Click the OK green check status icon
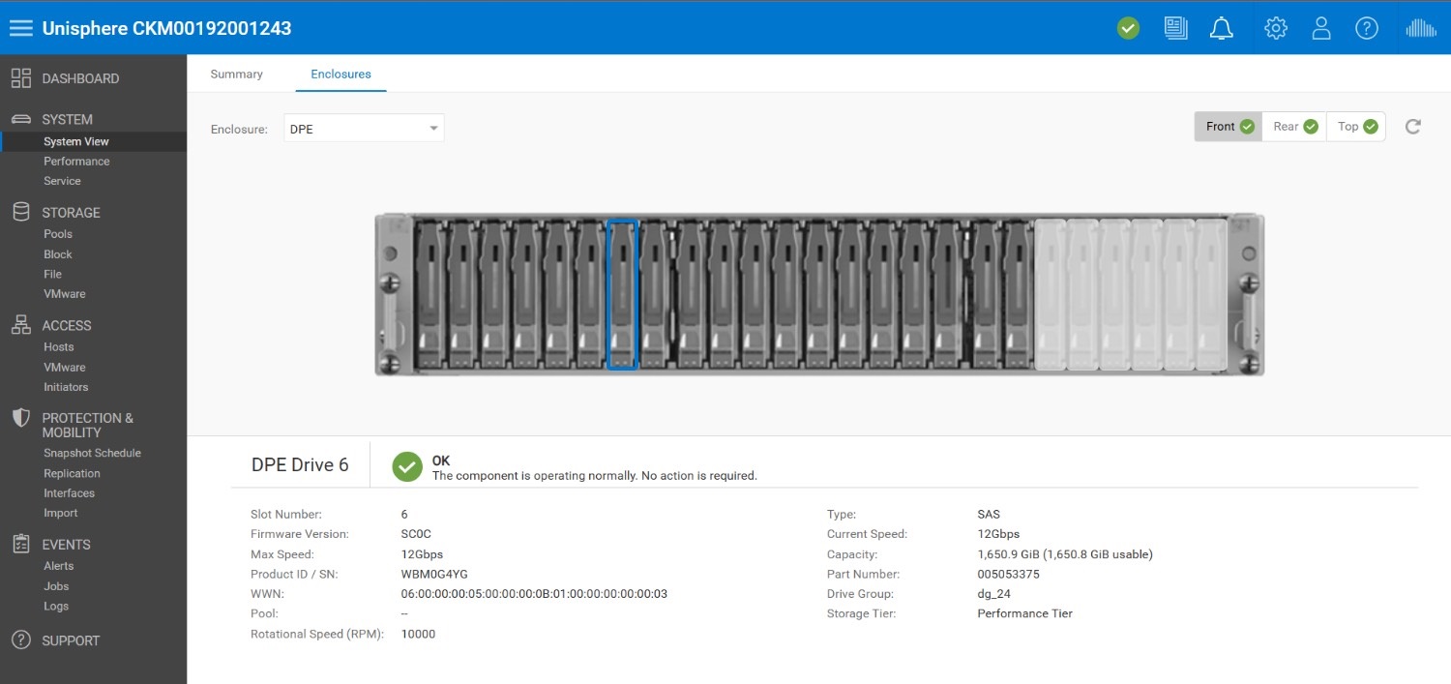The width and height of the screenshot is (1451, 684). [x=407, y=466]
